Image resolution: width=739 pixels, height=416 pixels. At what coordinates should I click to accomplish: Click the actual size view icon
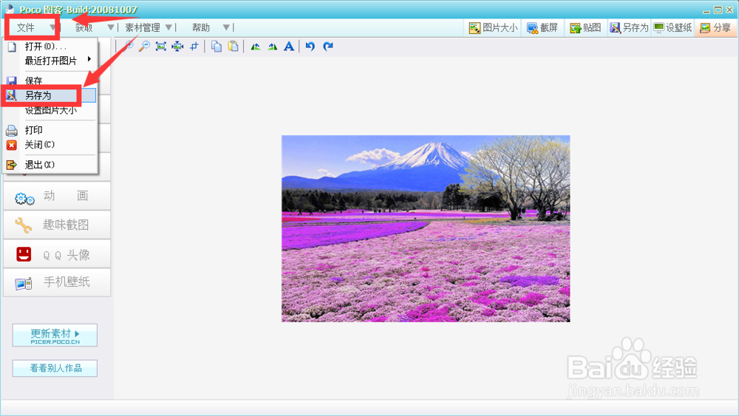(x=177, y=46)
